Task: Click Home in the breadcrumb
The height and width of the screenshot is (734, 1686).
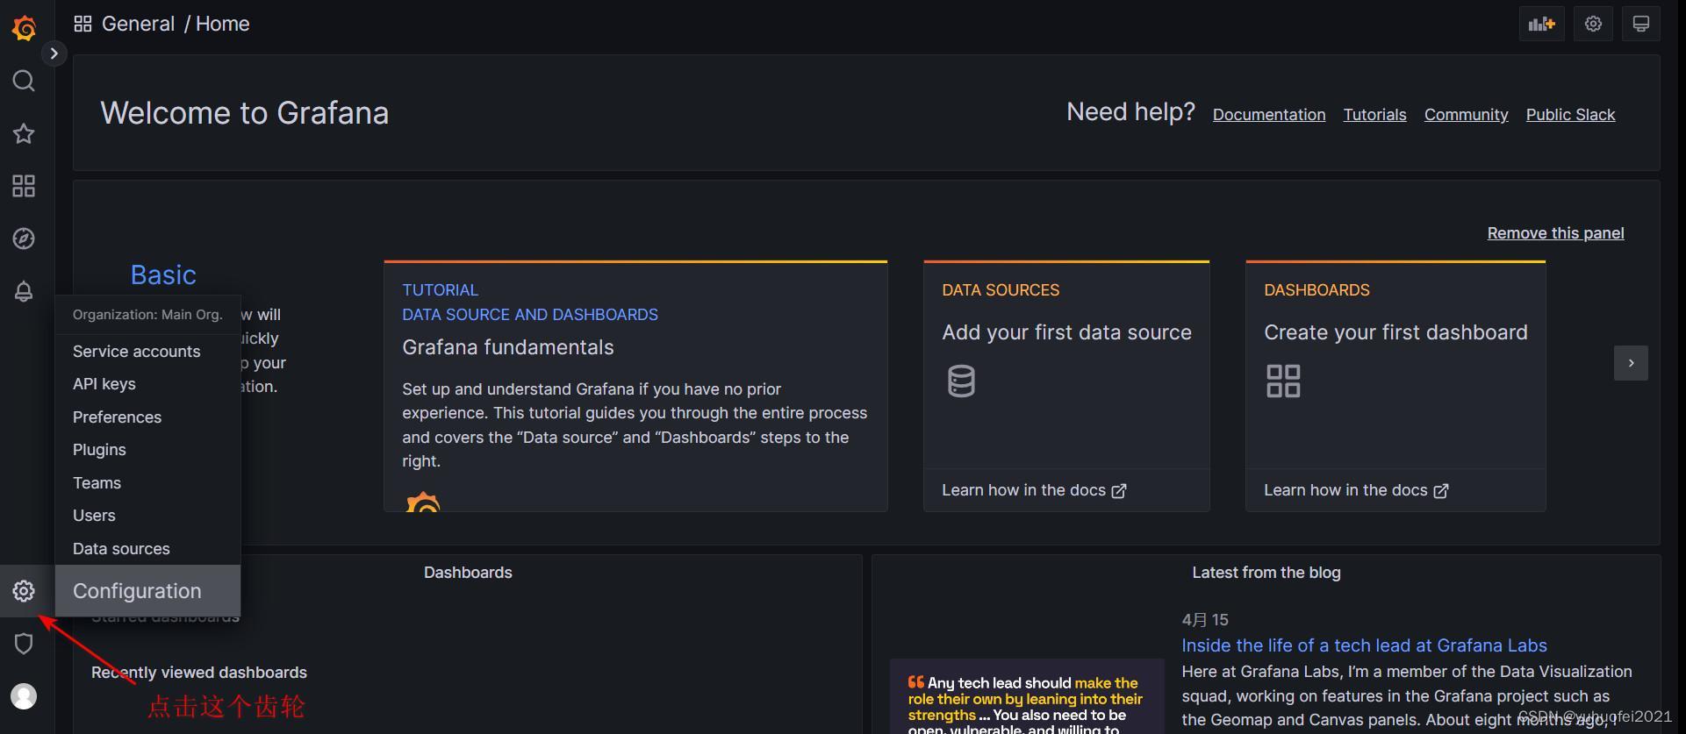Action: coord(223,24)
